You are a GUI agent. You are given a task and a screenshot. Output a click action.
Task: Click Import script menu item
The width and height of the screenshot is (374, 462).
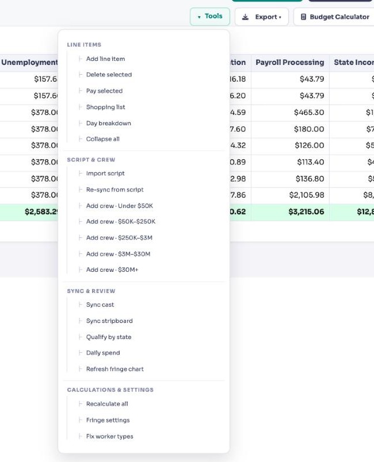tap(105, 174)
